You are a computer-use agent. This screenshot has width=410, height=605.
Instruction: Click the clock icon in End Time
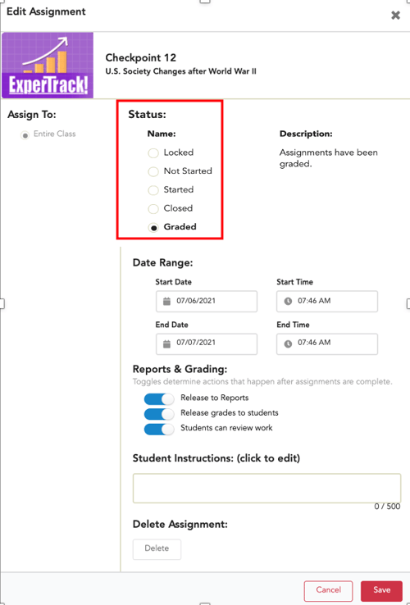click(288, 343)
